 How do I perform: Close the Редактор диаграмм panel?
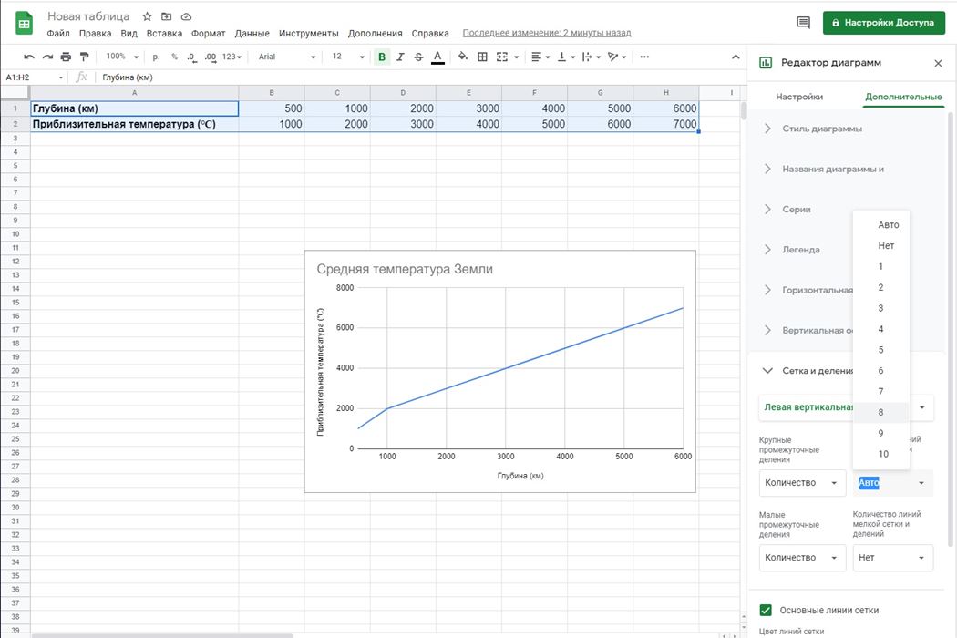(938, 63)
